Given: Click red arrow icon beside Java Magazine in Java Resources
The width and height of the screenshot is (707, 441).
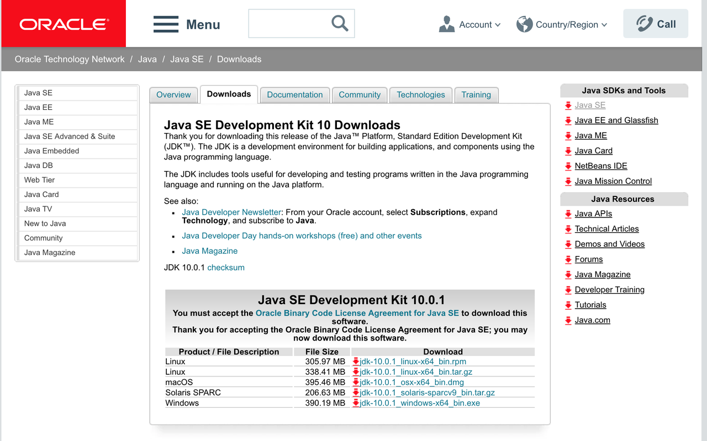Looking at the screenshot, I should tap(568, 274).
